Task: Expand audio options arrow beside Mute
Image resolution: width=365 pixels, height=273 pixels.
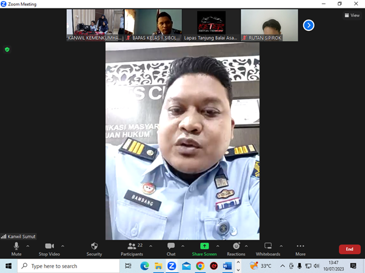Action: [x=28, y=246]
